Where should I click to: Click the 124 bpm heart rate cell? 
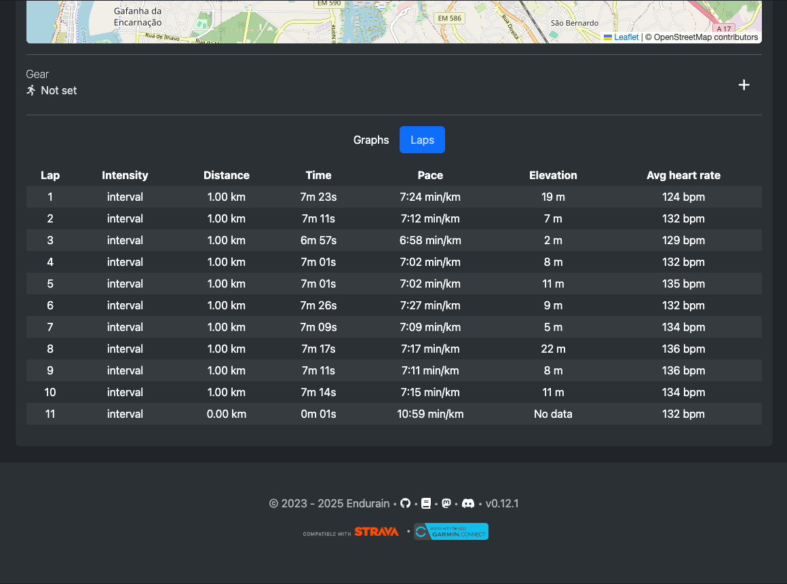[x=684, y=197]
